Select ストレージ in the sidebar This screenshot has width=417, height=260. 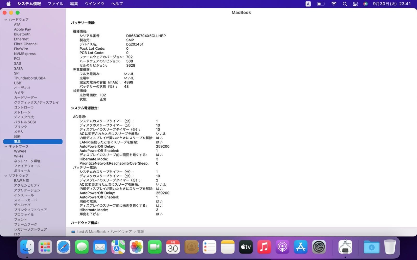coord(22,112)
